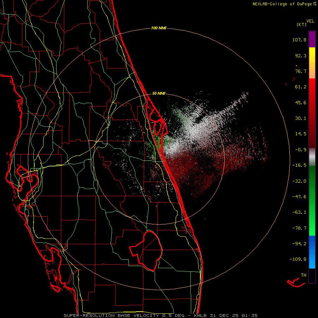Screen dimensions: 318x318
Task: Select the -32.0 velocity scale value
Action: click(x=299, y=181)
